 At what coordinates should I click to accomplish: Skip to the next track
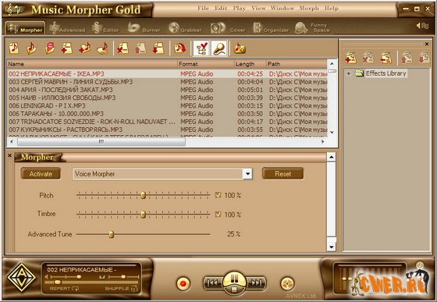pyautogui.click(x=256, y=283)
